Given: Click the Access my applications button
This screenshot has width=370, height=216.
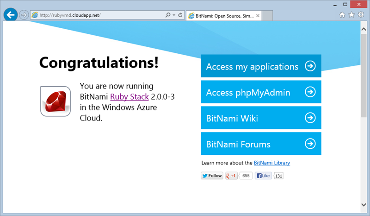Looking at the screenshot, I should pos(261,66).
